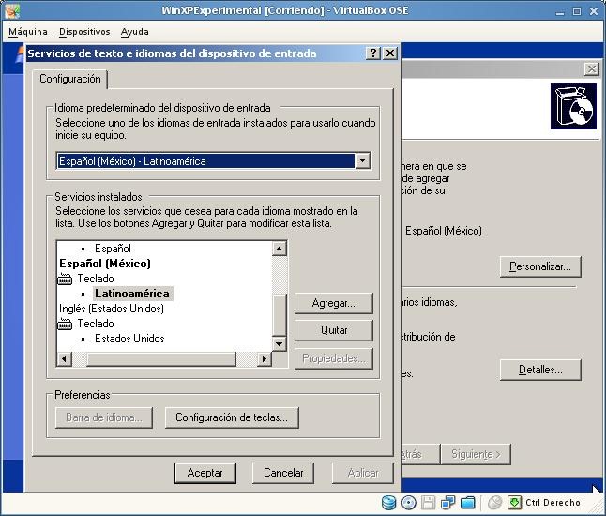Screen dimensions: 606x516
Task: Click the hard disk status icon
Action: point(388,503)
